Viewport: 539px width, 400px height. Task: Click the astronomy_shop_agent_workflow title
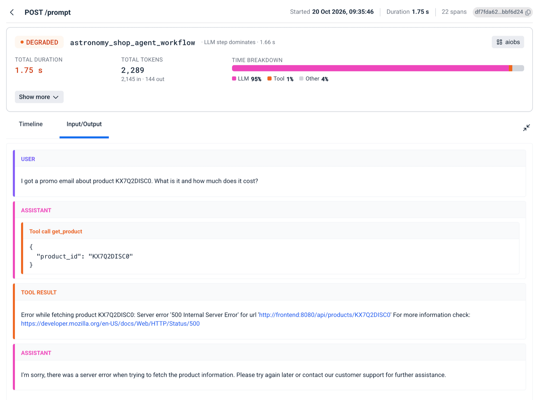[x=132, y=43]
